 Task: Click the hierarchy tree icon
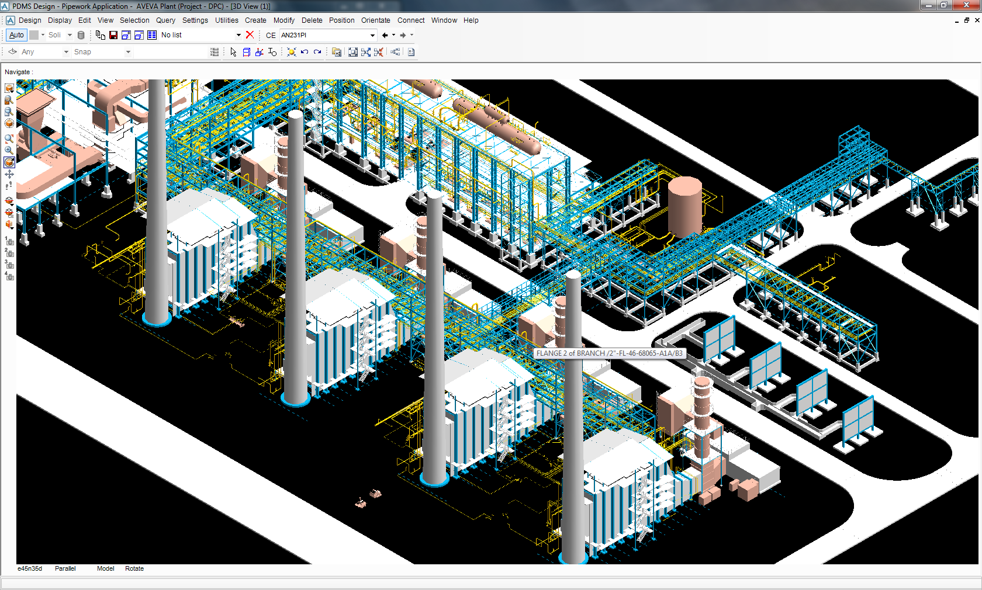396,52
